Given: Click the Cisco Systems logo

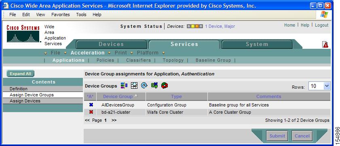Looking at the screenshot, I should (x=23, y=34).
